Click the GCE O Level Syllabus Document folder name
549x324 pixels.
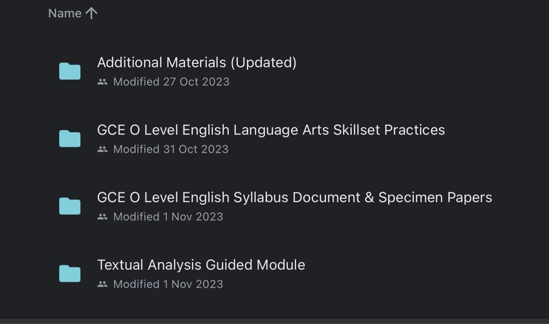coord(295,197)
